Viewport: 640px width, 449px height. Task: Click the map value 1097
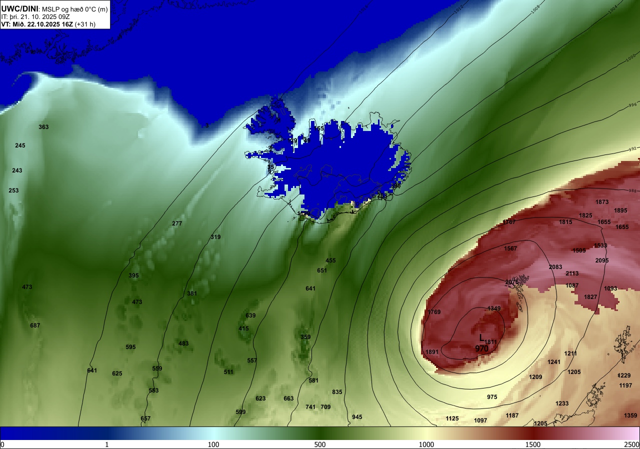pos(480,420)
